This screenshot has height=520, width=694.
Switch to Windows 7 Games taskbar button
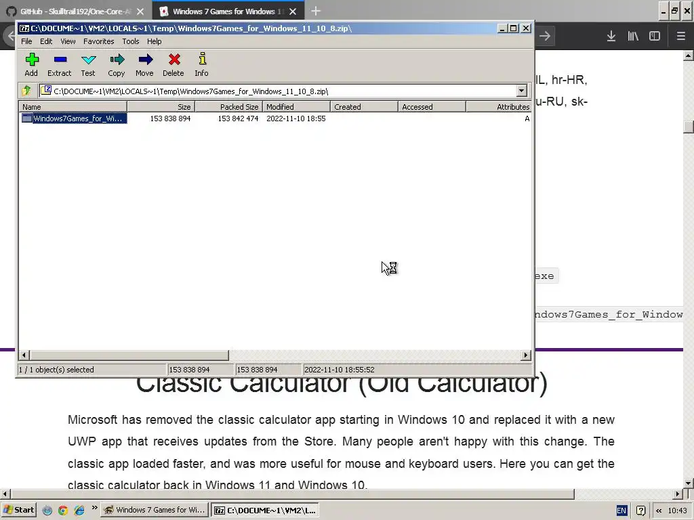click(155, 510)
